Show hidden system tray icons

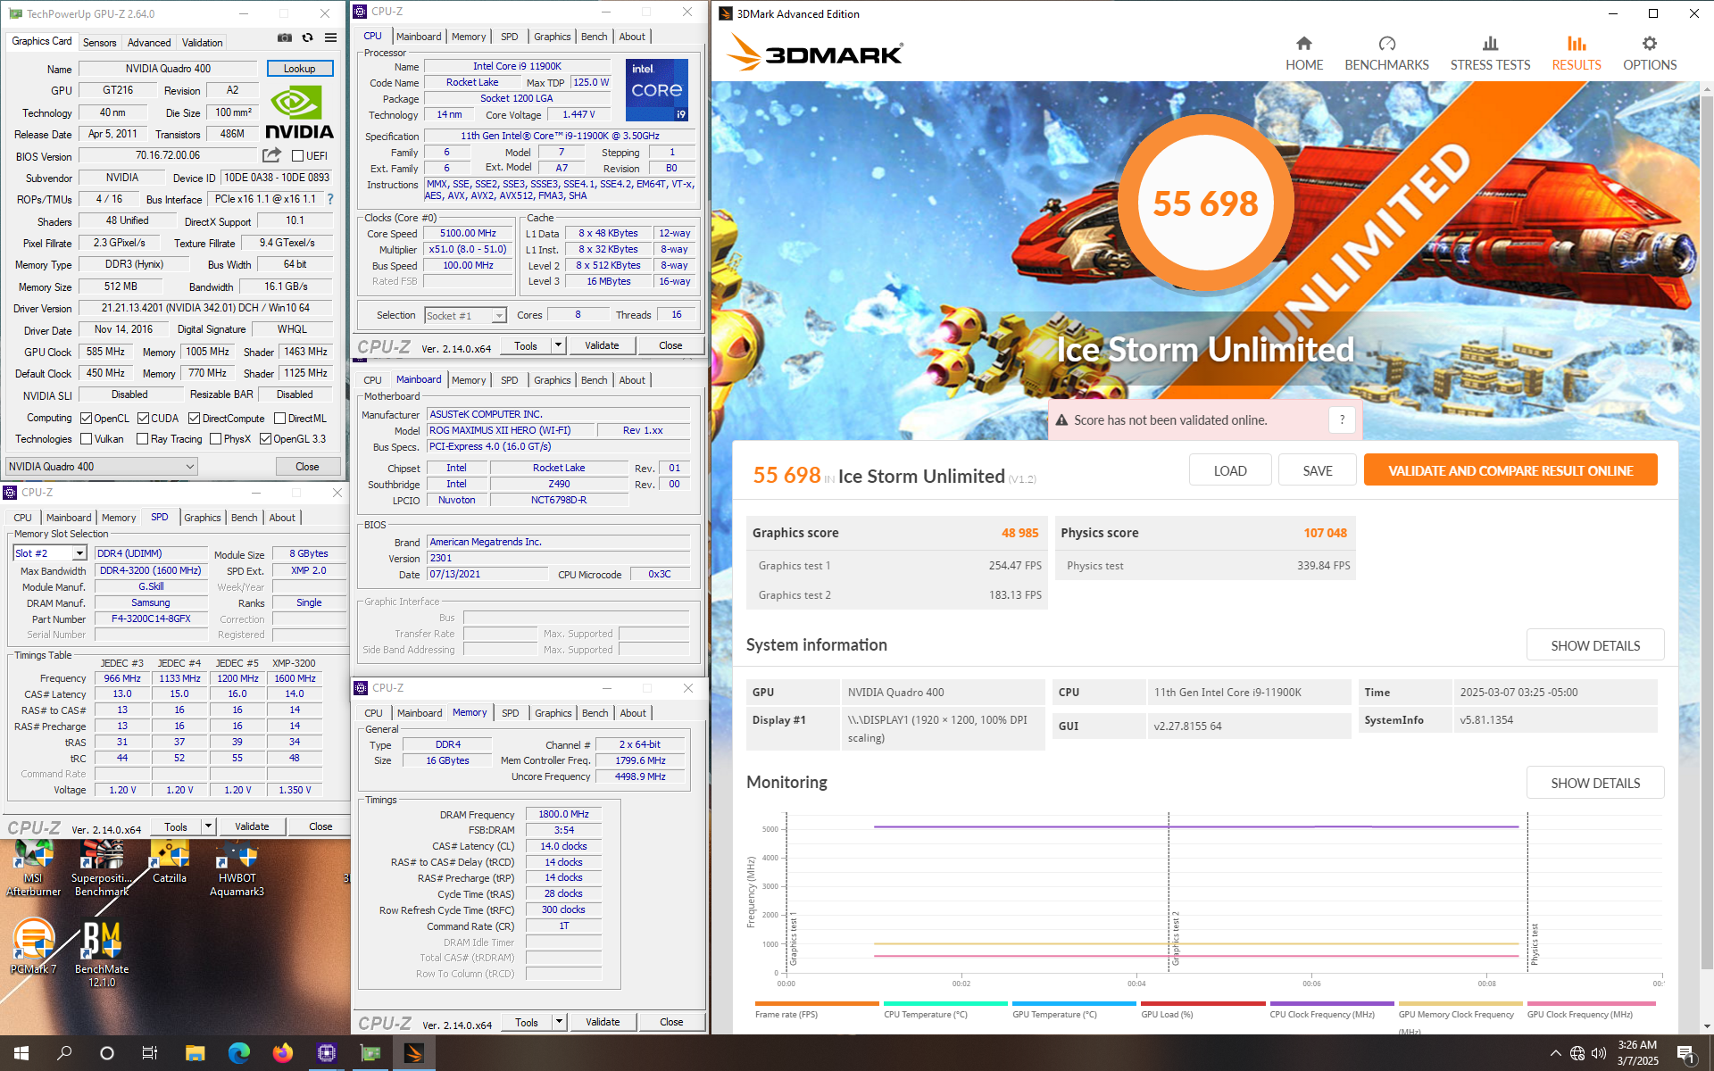(x=1555, y=1053)
